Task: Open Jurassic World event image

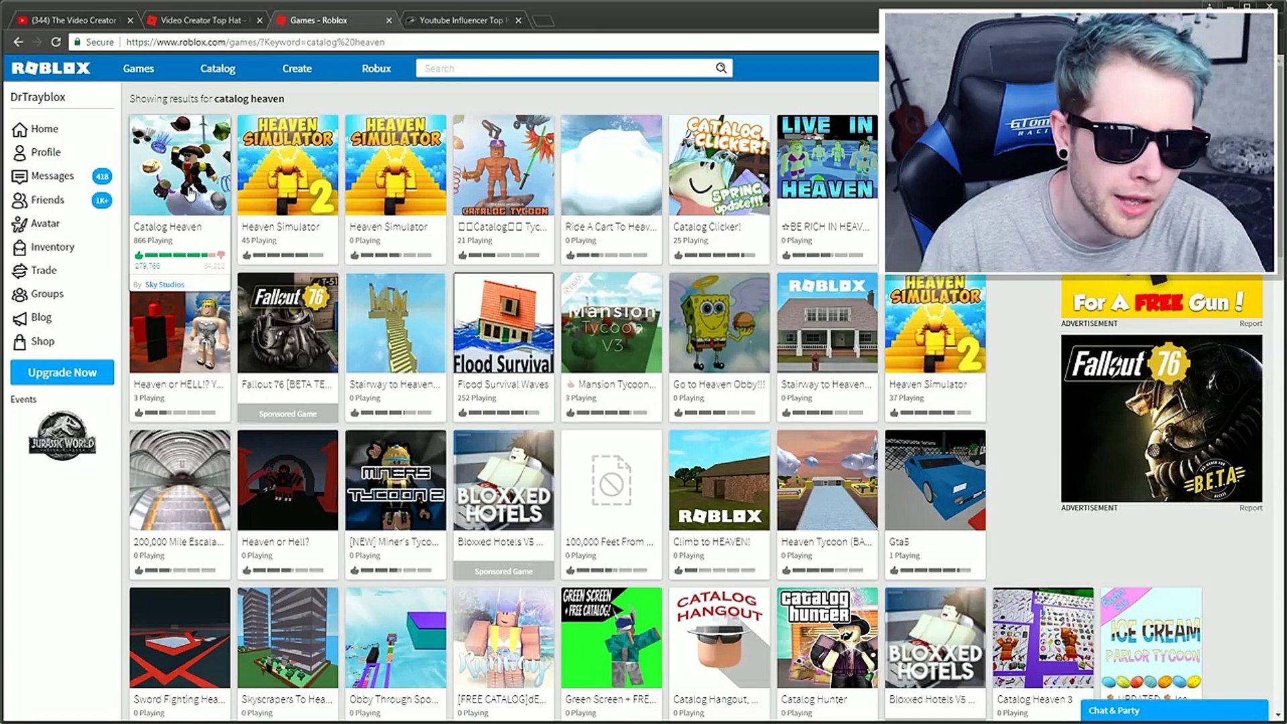Action: [62, 436]
